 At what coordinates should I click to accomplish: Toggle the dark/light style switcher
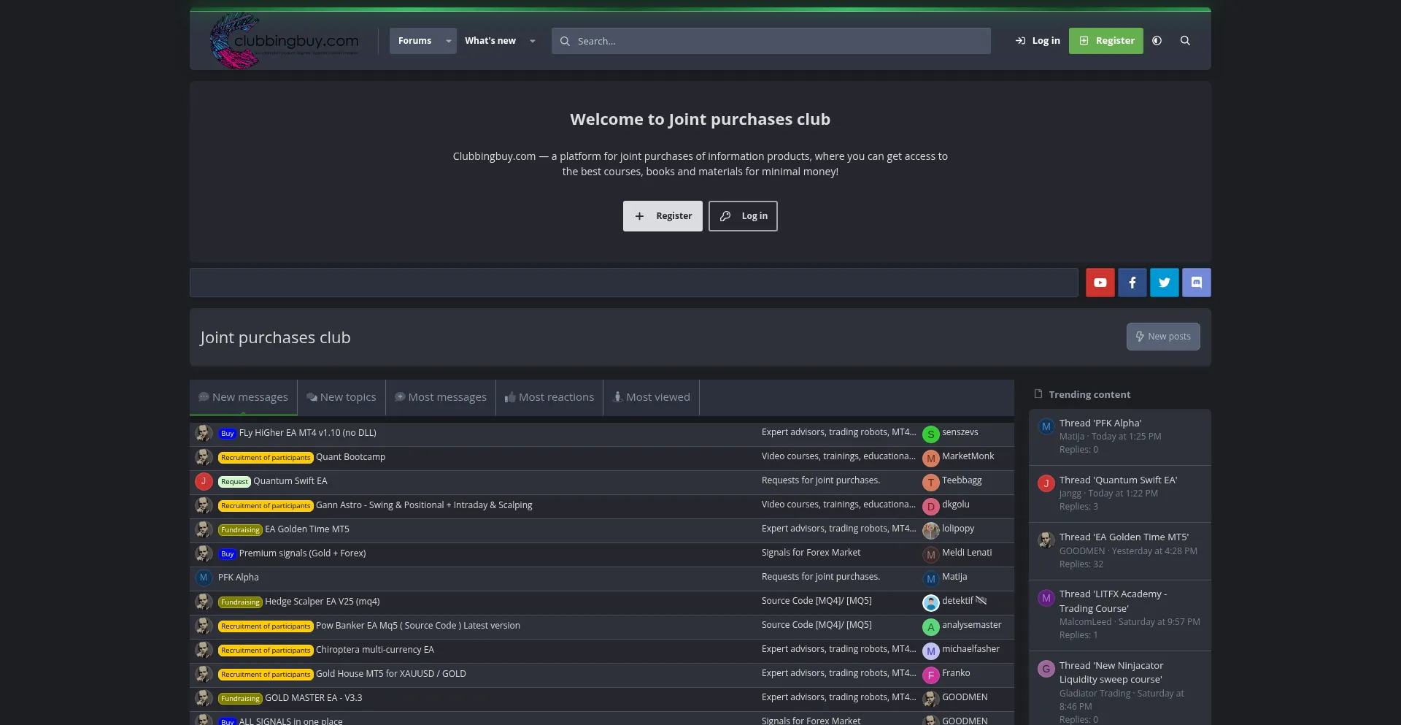(1157, 41)
